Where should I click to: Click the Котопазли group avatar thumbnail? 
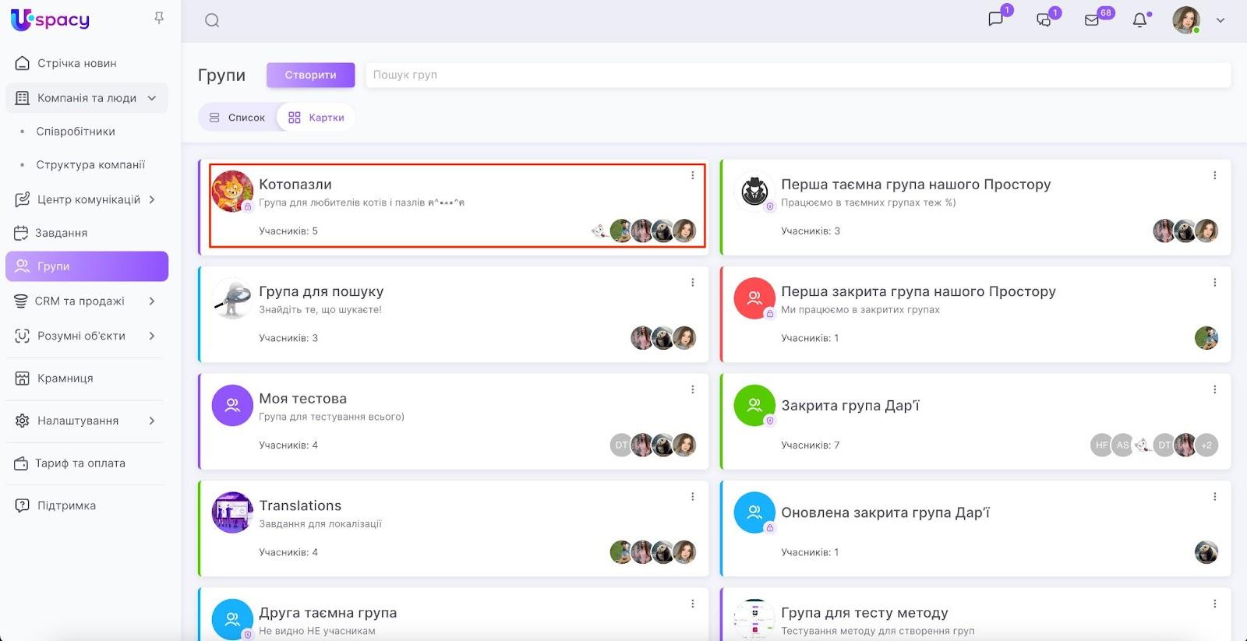pyautogui.click(x=232, y=192)
